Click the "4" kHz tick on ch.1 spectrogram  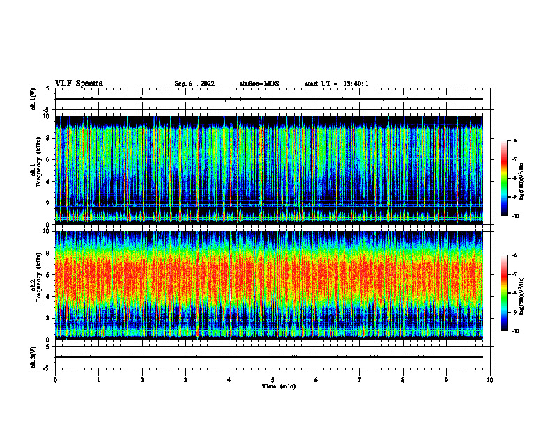click(x=49, y=182)
